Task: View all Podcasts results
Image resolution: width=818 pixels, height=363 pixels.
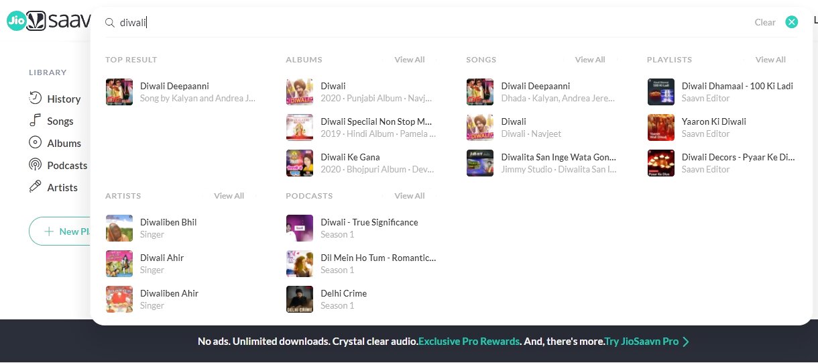Action: (410, 196)
